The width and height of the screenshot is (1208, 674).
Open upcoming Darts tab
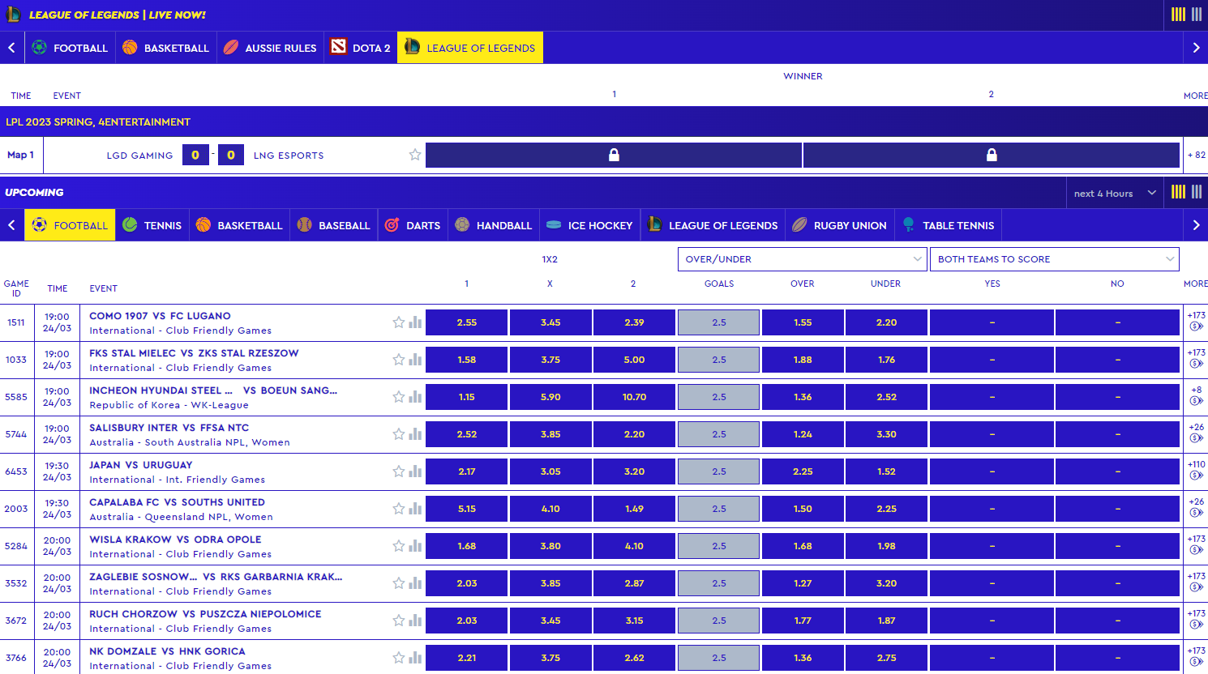[x=413, y=225]
